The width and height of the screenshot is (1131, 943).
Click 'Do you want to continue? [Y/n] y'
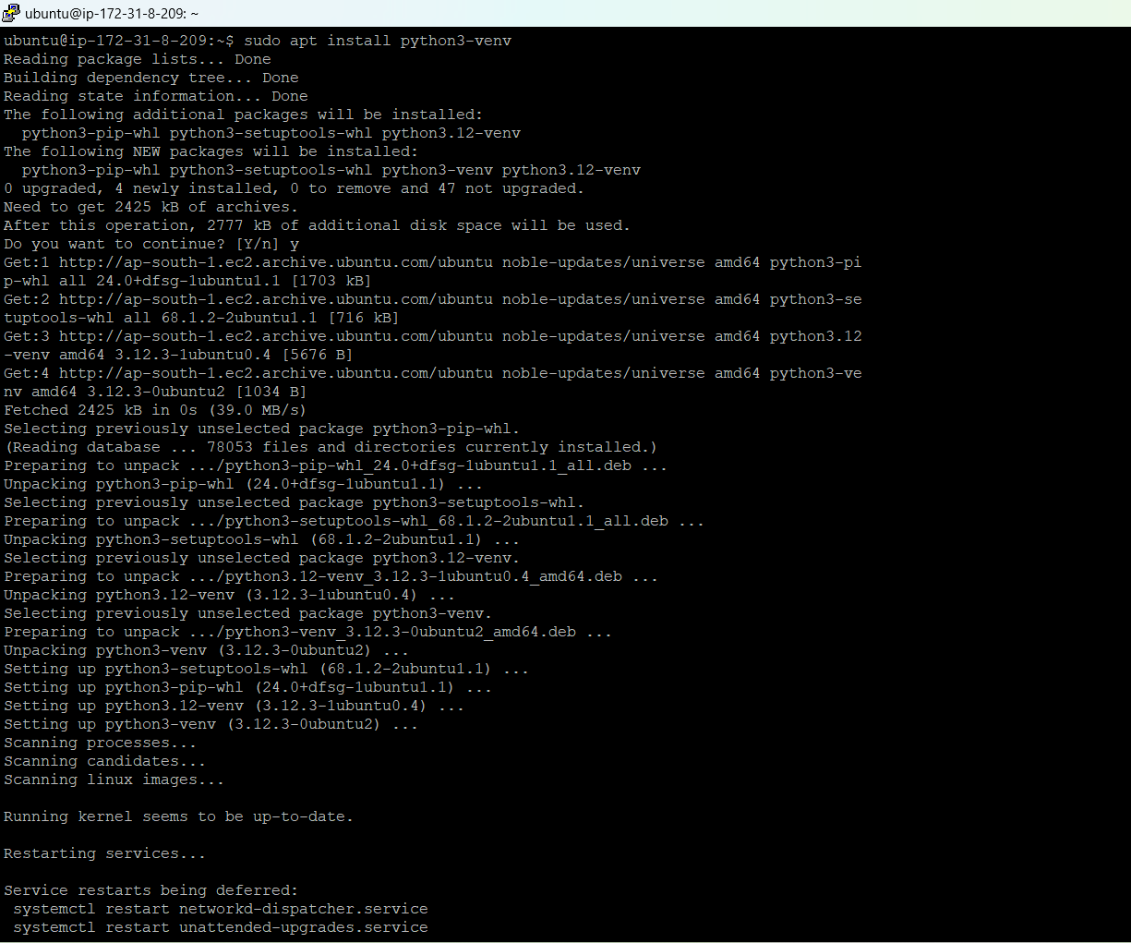pos(151,244)
